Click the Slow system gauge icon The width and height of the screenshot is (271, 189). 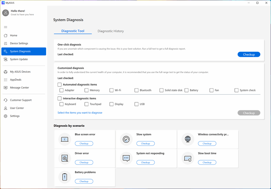tap(126, 139)
